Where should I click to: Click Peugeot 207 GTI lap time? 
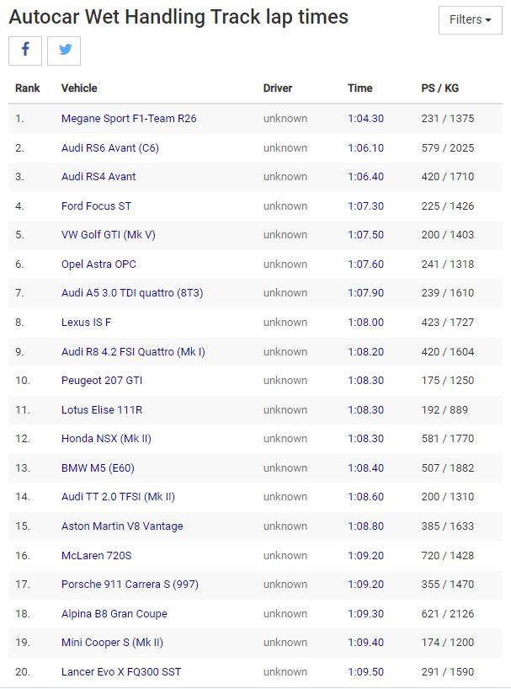point(365,381)
